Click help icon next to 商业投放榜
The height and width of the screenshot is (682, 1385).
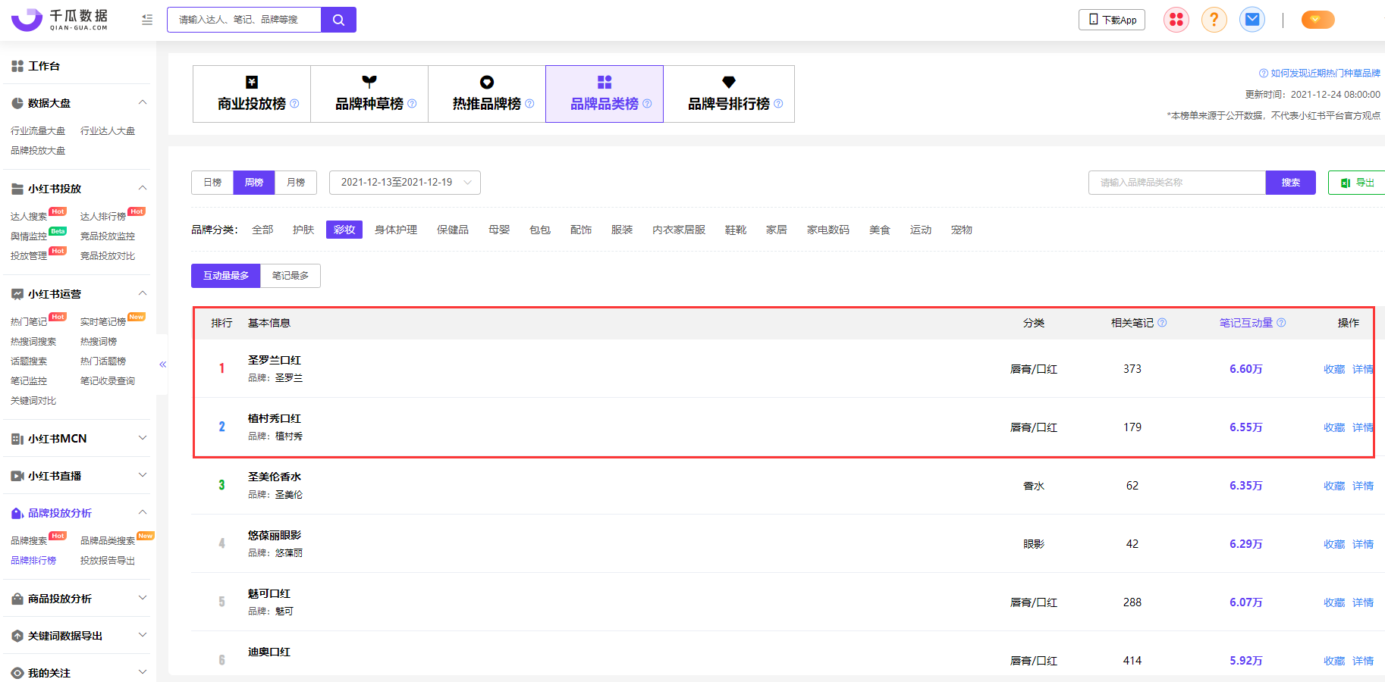(294, 104)
